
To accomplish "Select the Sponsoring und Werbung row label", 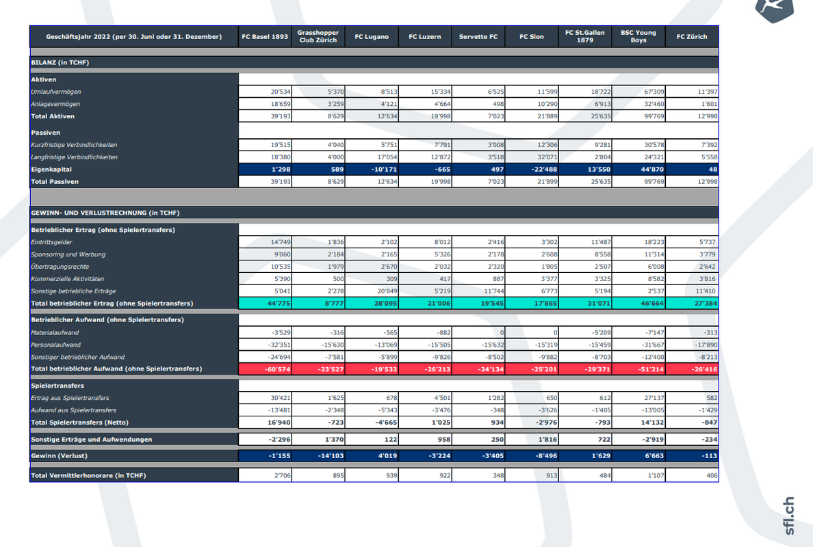I will (x=68, y=254).
